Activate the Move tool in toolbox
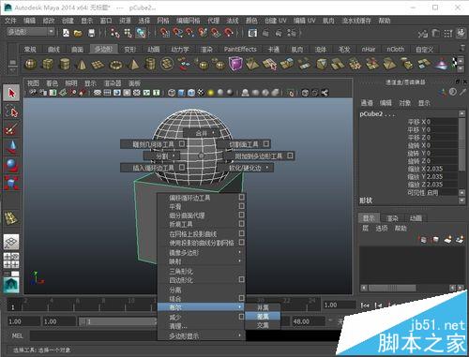This screenshot has height=357, width=469. pos(11,147)
